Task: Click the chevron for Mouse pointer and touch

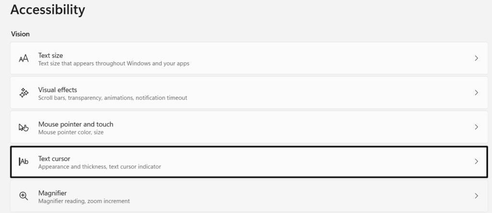Action: tap(476, 127)
